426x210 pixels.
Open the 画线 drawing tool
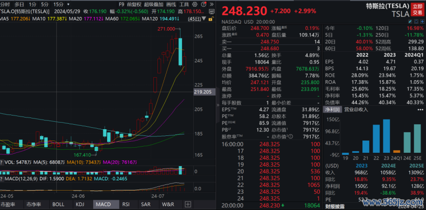coord(171,4)
